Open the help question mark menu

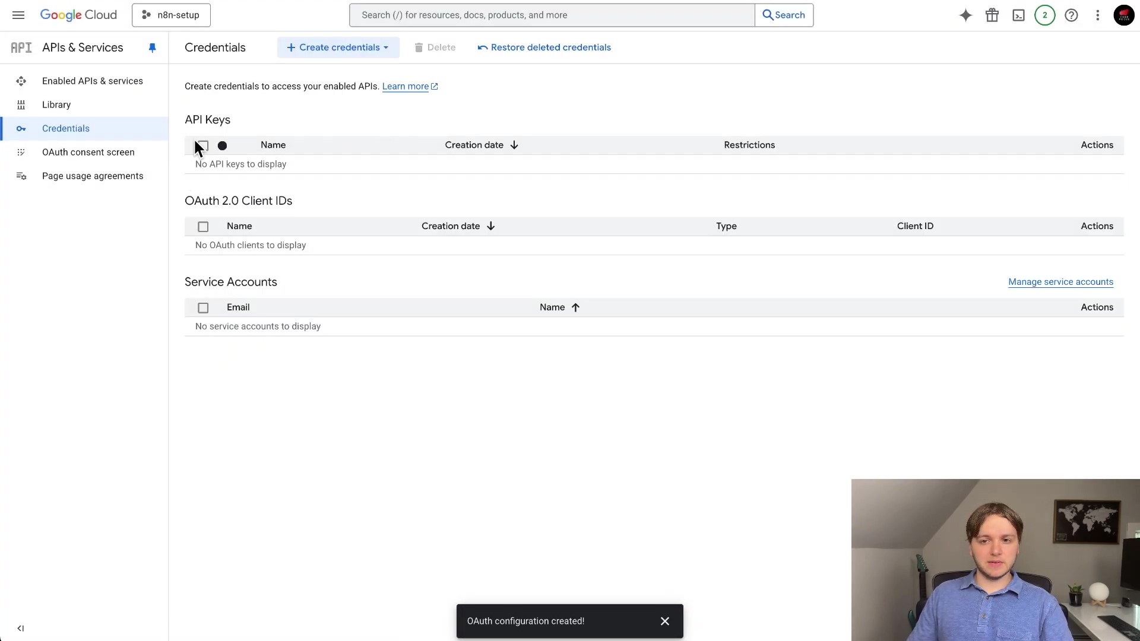(x=1071, y=15)
